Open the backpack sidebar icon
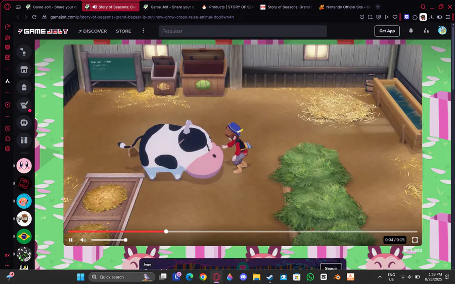Viewport: 455px width, 284px height. [x=24, y=87]
